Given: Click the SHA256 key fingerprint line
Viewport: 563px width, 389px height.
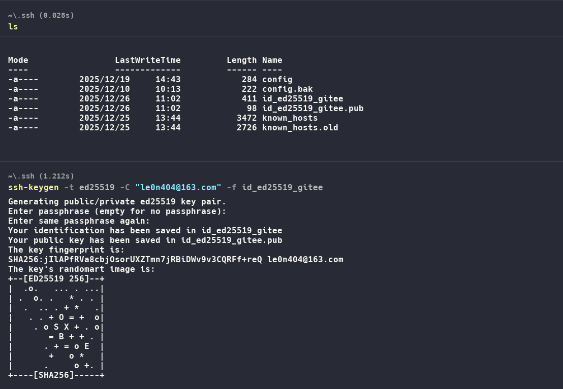Looking at the screenshot, I should click(x=175, y=260).
